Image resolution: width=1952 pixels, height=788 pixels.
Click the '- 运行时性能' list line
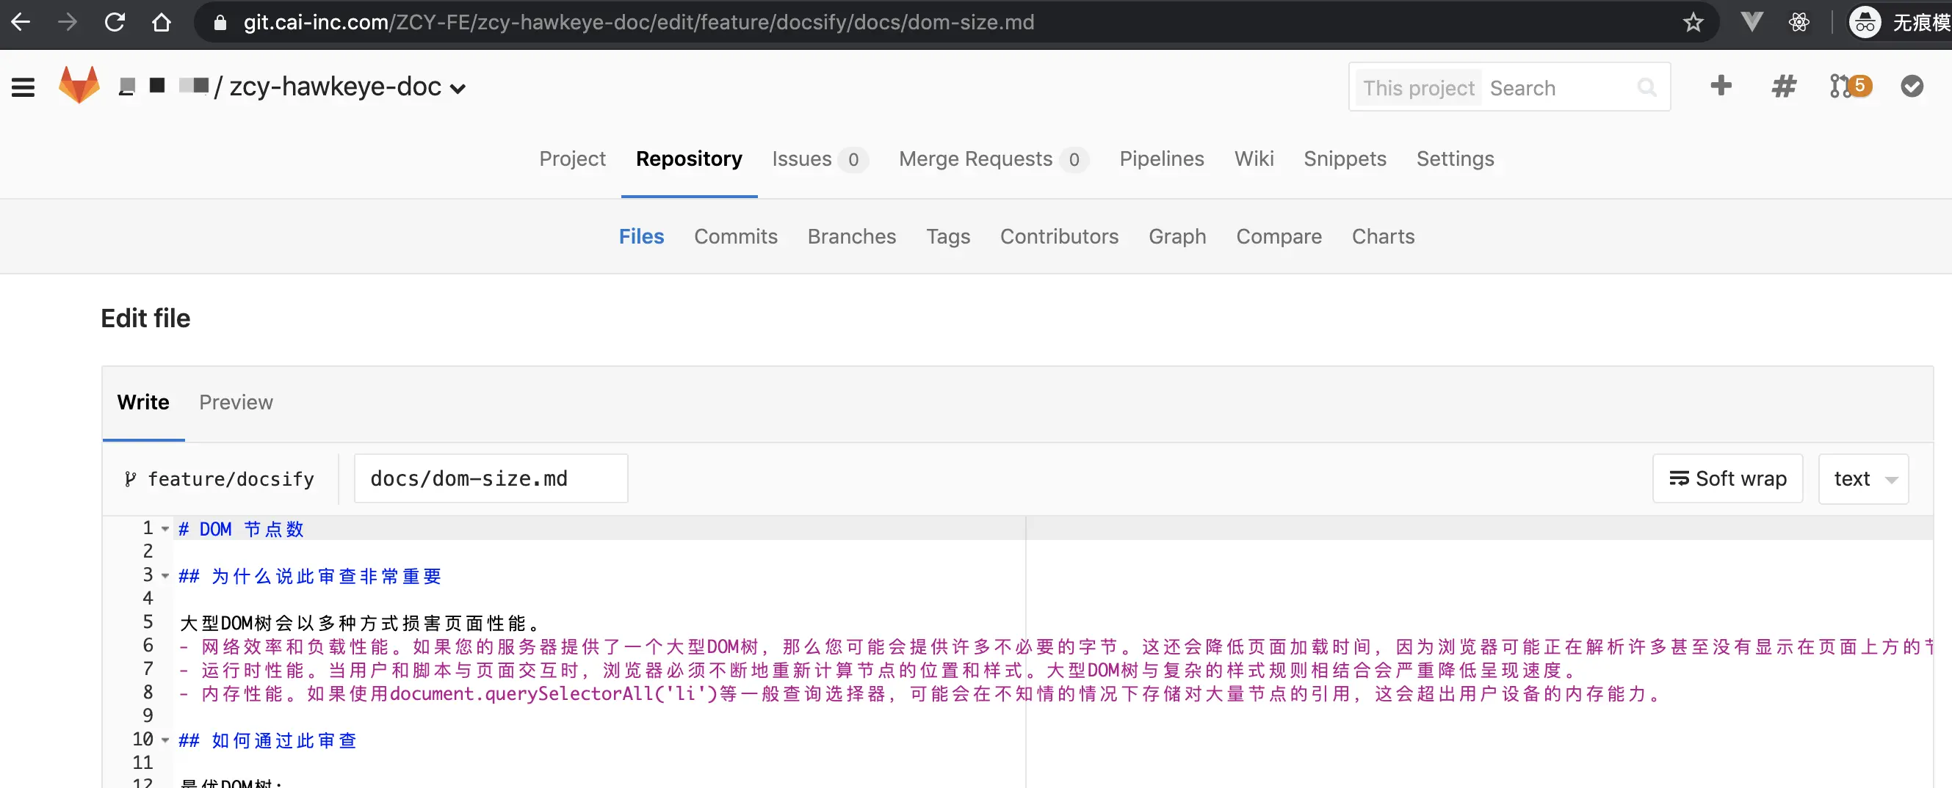click(x=879, y=670)
